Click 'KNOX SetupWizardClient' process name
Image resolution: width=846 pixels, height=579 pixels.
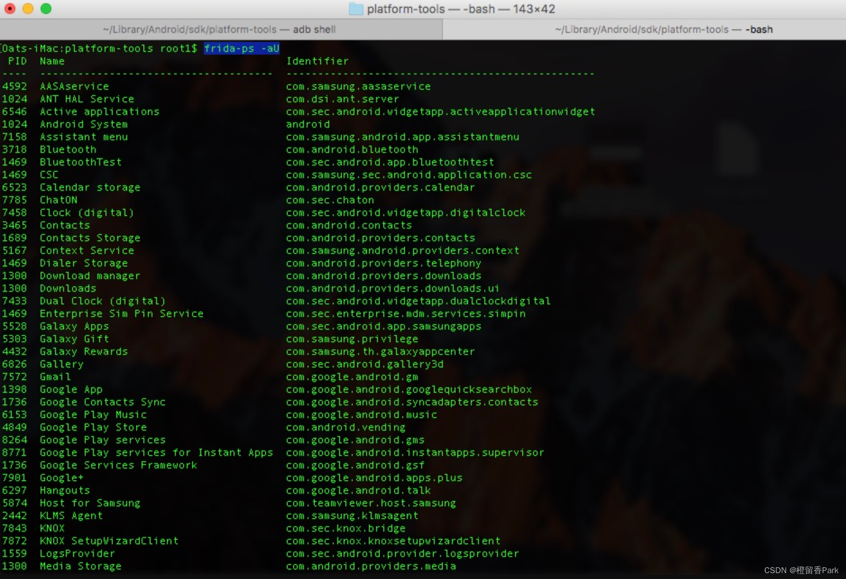click(109, 541)
